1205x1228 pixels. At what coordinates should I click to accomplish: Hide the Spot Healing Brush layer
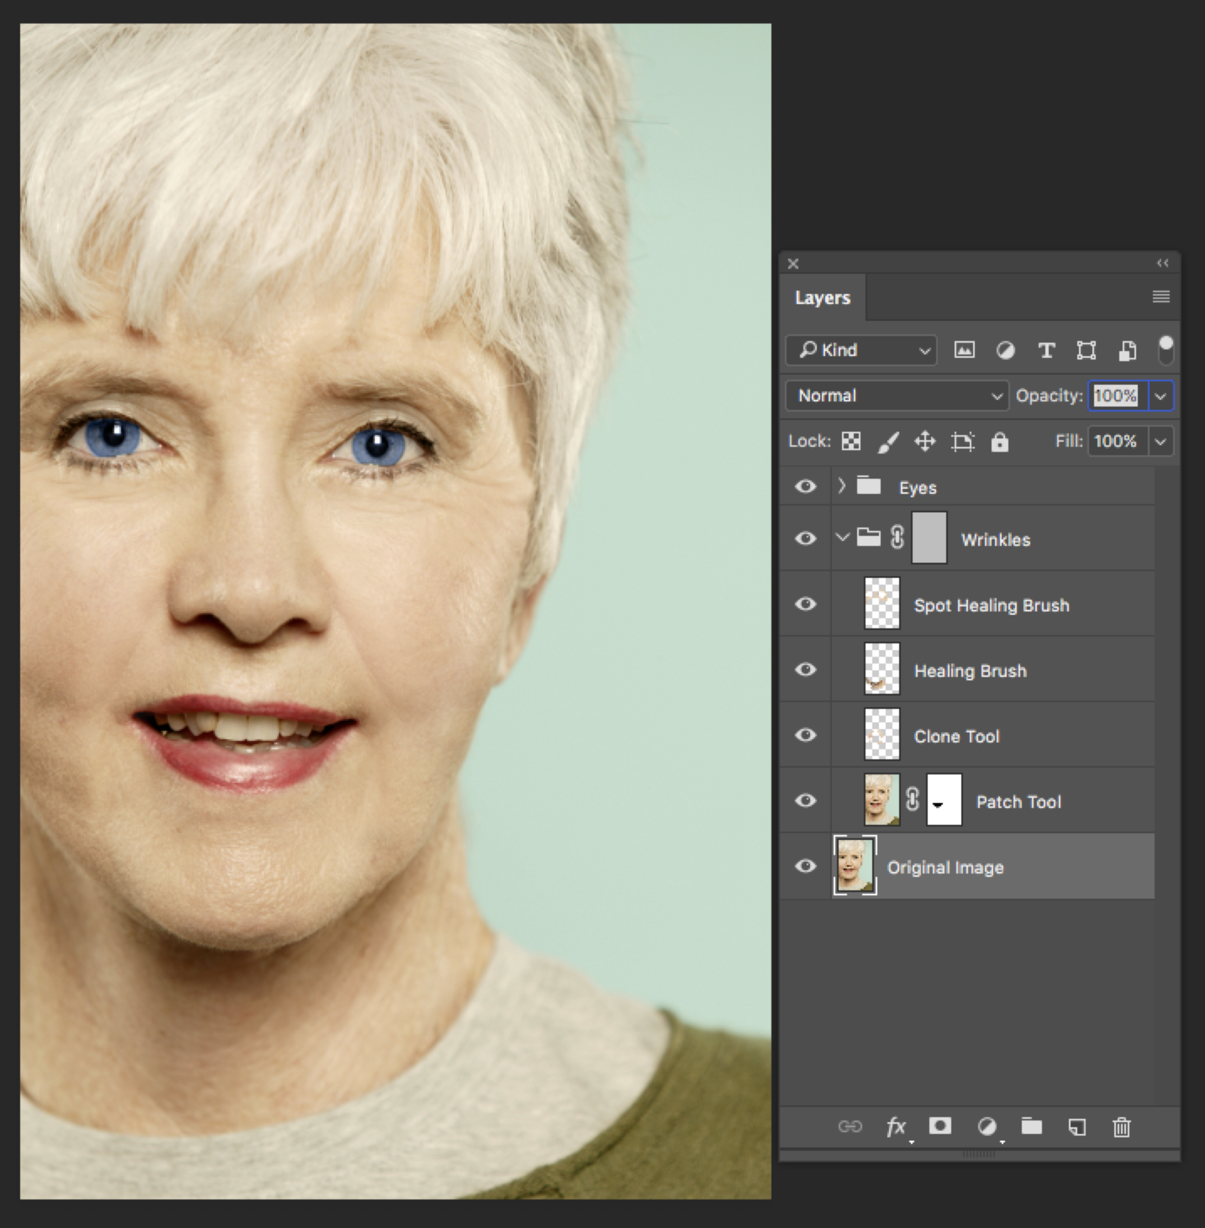click(x=805, y=604)
